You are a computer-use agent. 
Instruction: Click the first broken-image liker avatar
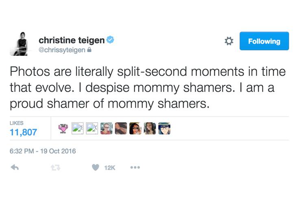(x=78, y=128)
